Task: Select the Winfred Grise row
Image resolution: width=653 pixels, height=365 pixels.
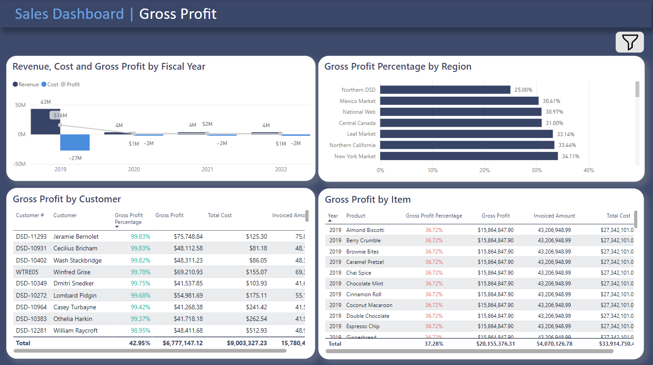Action: (159, 272)
